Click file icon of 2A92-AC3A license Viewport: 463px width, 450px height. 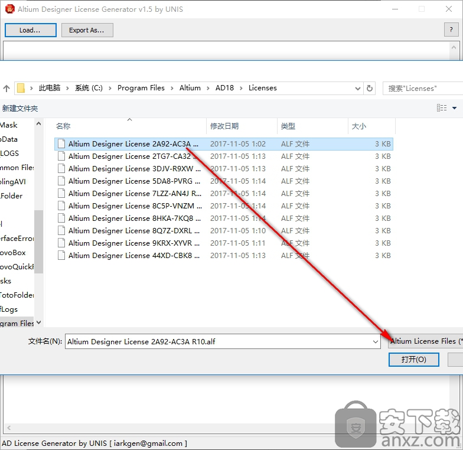61,144
